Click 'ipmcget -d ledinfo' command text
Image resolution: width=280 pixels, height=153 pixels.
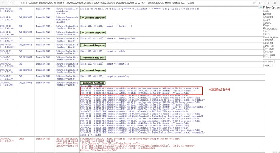tap(115, 51)
